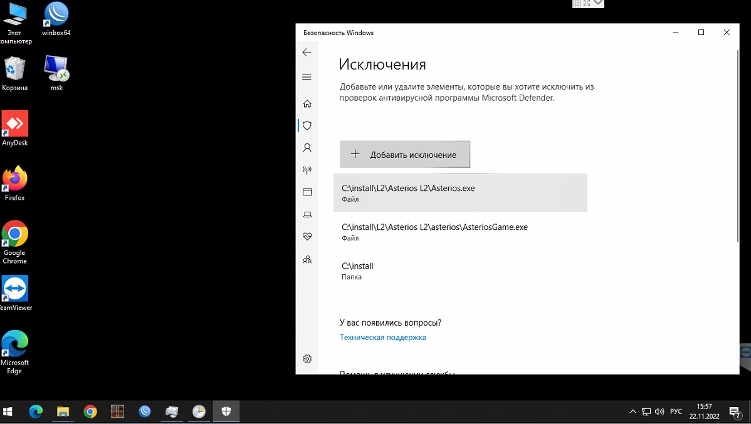Open the clock-faced app in the taskbar
Viewport: 751px width, 424px height.
coord(199,411)
